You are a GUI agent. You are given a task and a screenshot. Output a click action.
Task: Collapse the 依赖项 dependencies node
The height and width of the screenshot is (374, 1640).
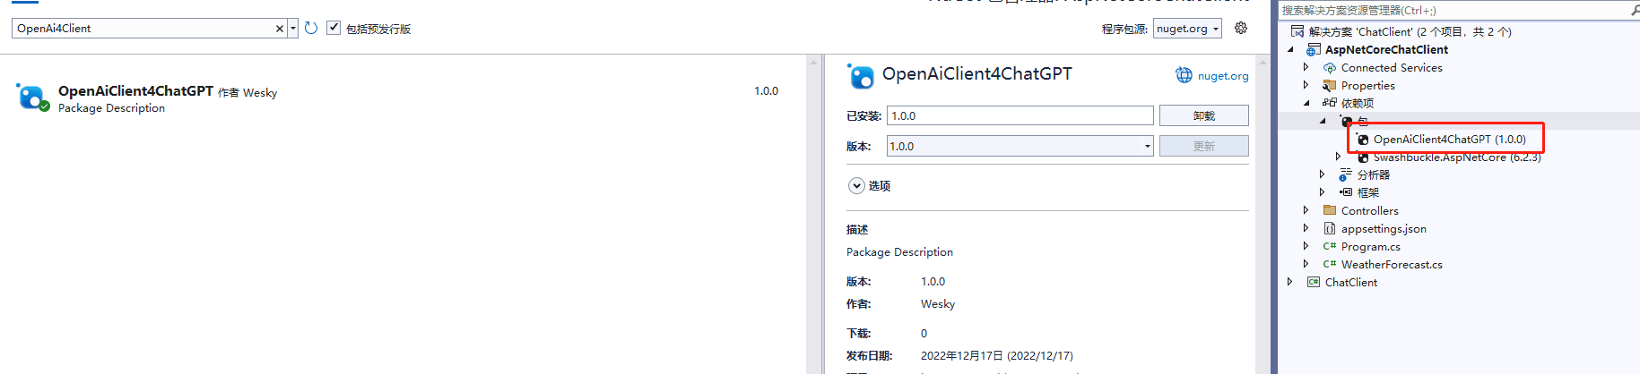pos(1306,104)
